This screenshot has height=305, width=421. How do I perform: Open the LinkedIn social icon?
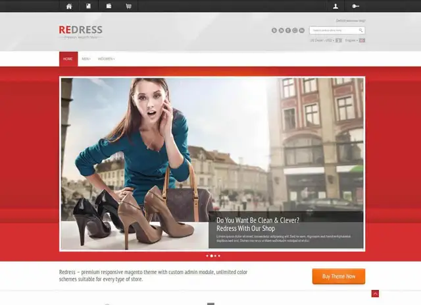(x=302, y=30)
